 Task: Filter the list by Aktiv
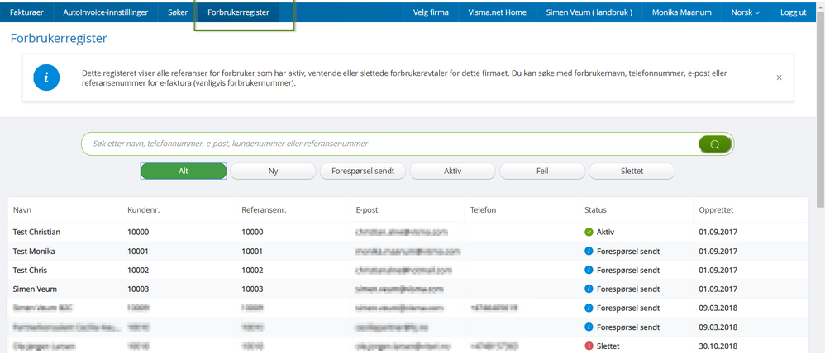pos(452,172)
